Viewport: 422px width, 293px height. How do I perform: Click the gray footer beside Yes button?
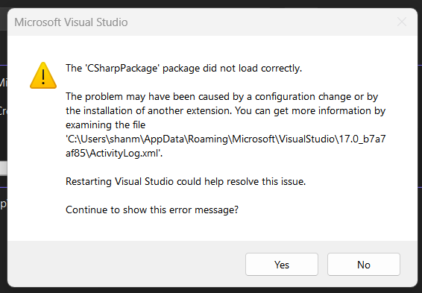click(127, 264)
